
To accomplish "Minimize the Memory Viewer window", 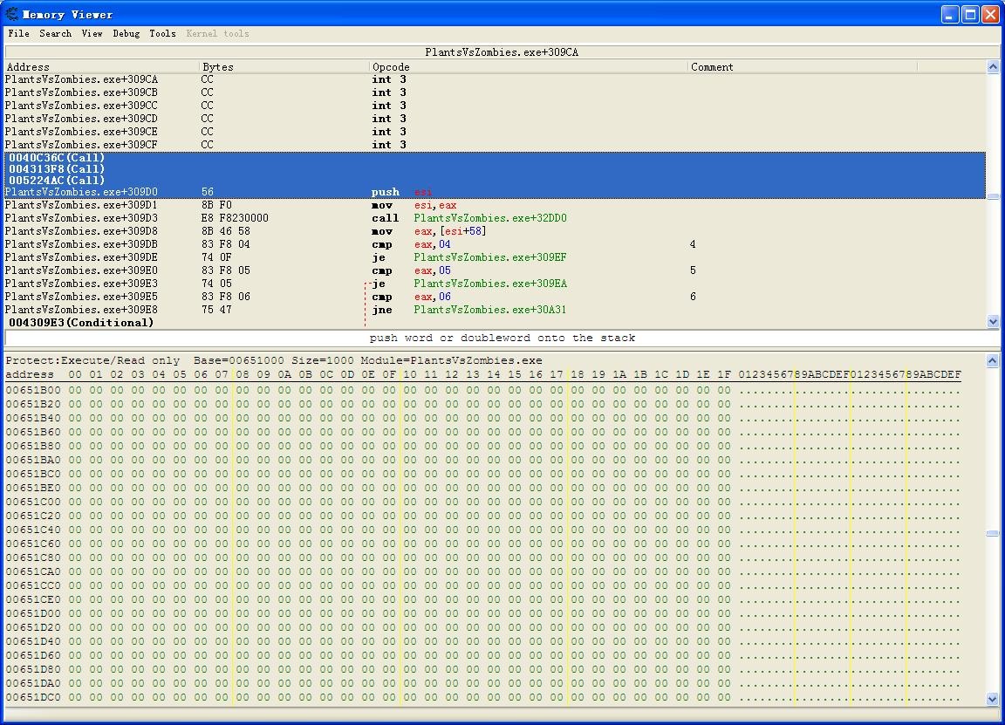I will [950, 14].
